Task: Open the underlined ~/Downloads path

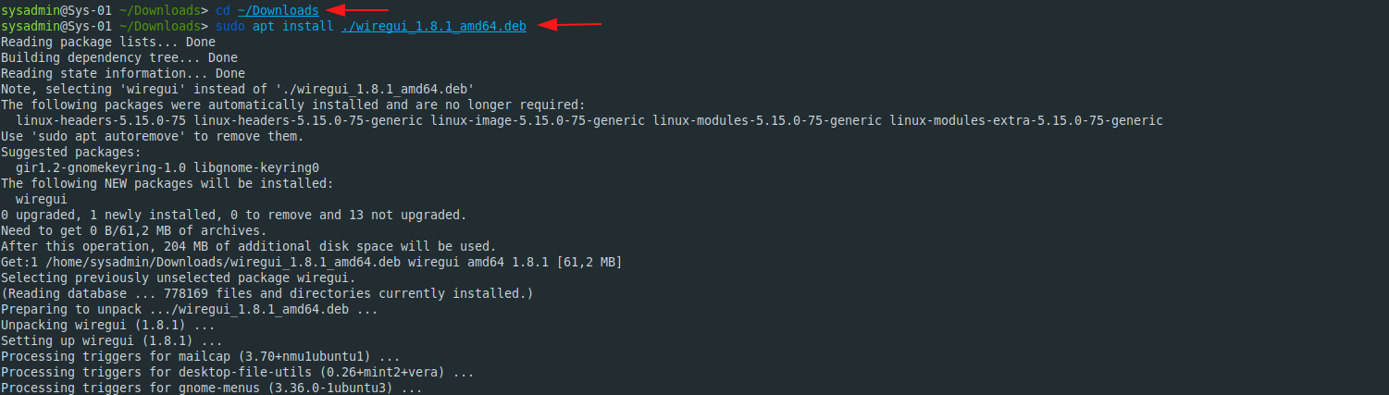Action: click(281, 10)
